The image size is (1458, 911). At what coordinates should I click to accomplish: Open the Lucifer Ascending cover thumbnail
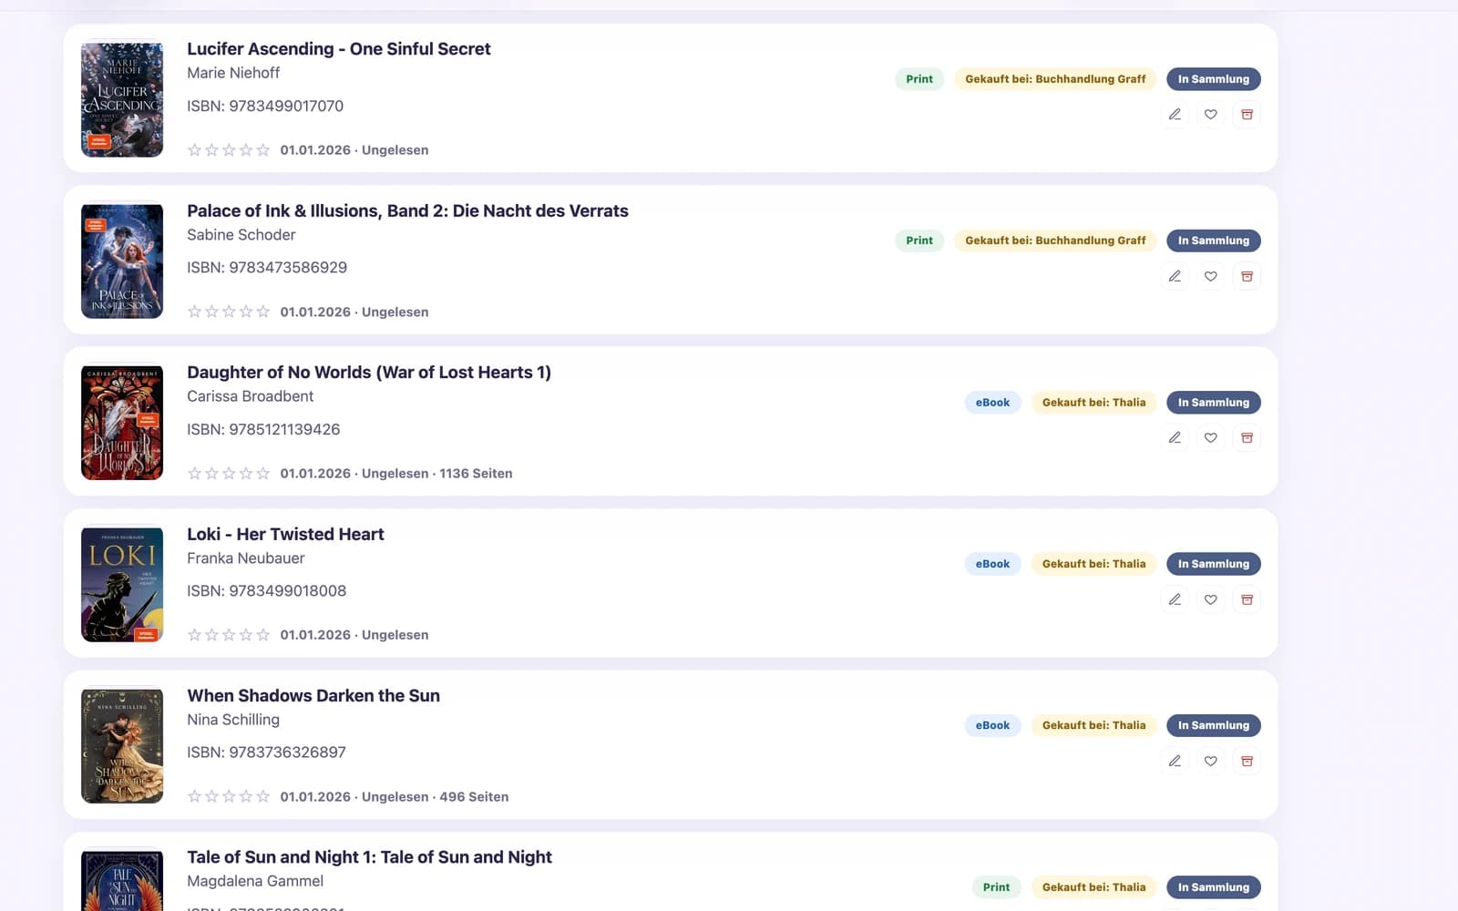(122, 99)
